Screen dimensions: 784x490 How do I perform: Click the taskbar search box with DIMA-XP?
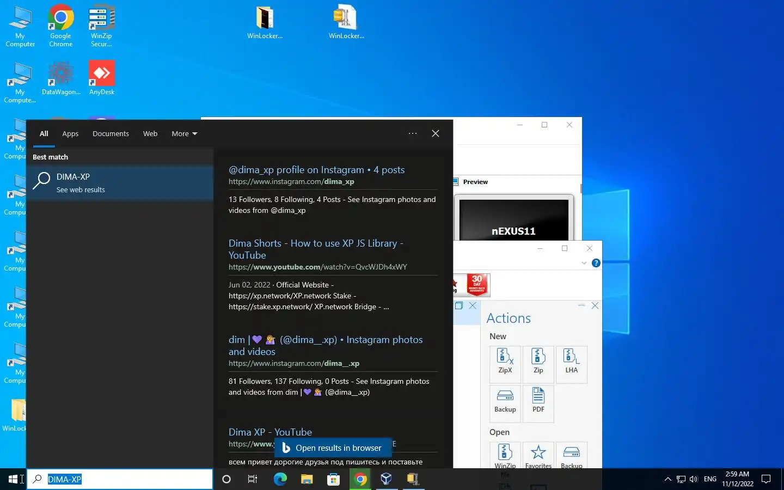[120, 479]
